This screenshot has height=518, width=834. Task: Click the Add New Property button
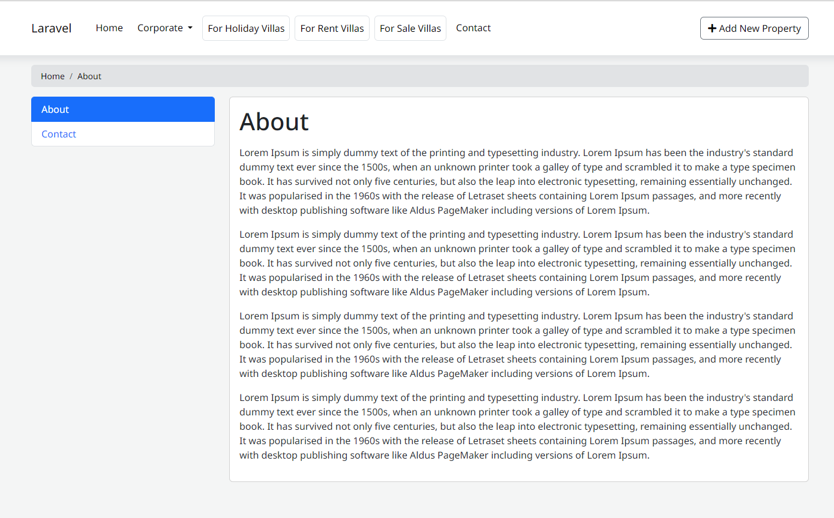coord(754,28)
